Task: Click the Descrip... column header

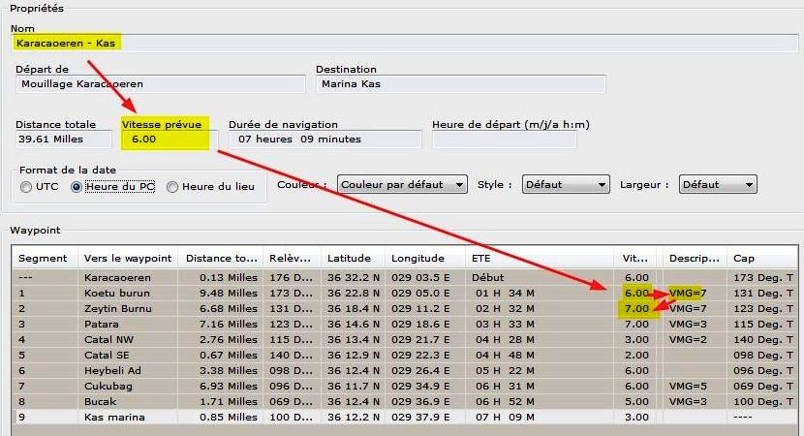Action: (x=695, y=259)
